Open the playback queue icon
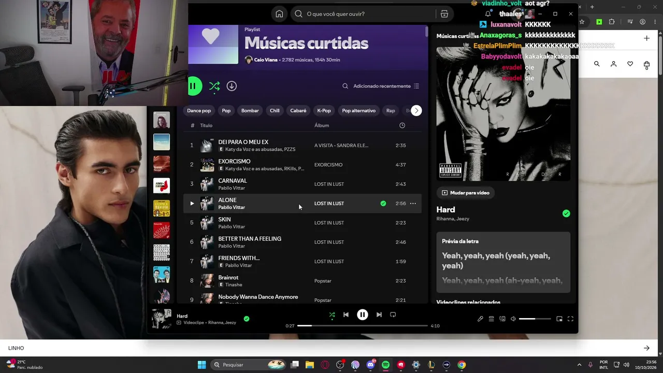This screenshot has height=373, width=663. coord(491,319)
